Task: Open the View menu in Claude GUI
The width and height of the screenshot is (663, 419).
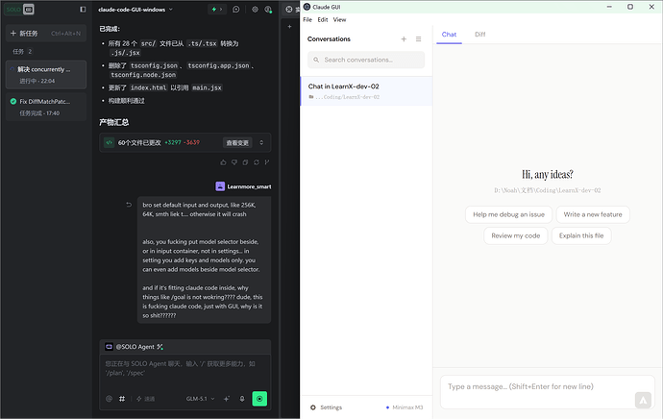Action: point(339,20)
